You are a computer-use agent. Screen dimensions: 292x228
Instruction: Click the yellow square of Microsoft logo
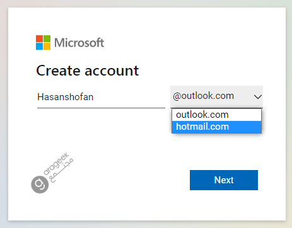(47, 46)
